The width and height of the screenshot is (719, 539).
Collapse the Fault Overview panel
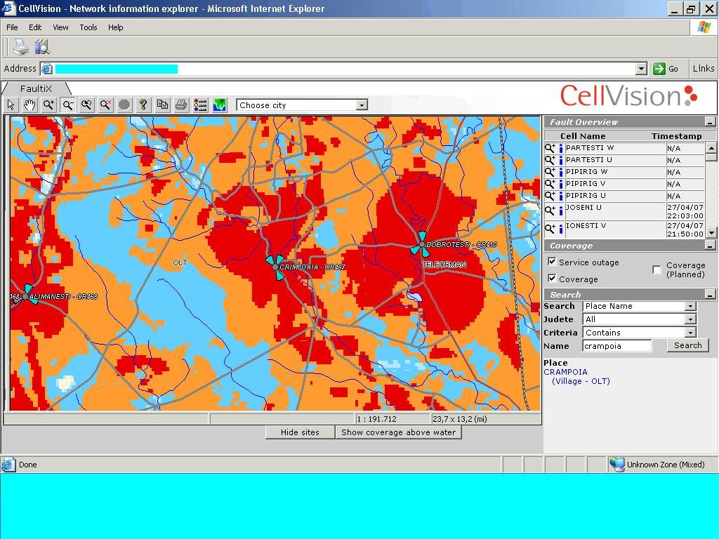710,122
